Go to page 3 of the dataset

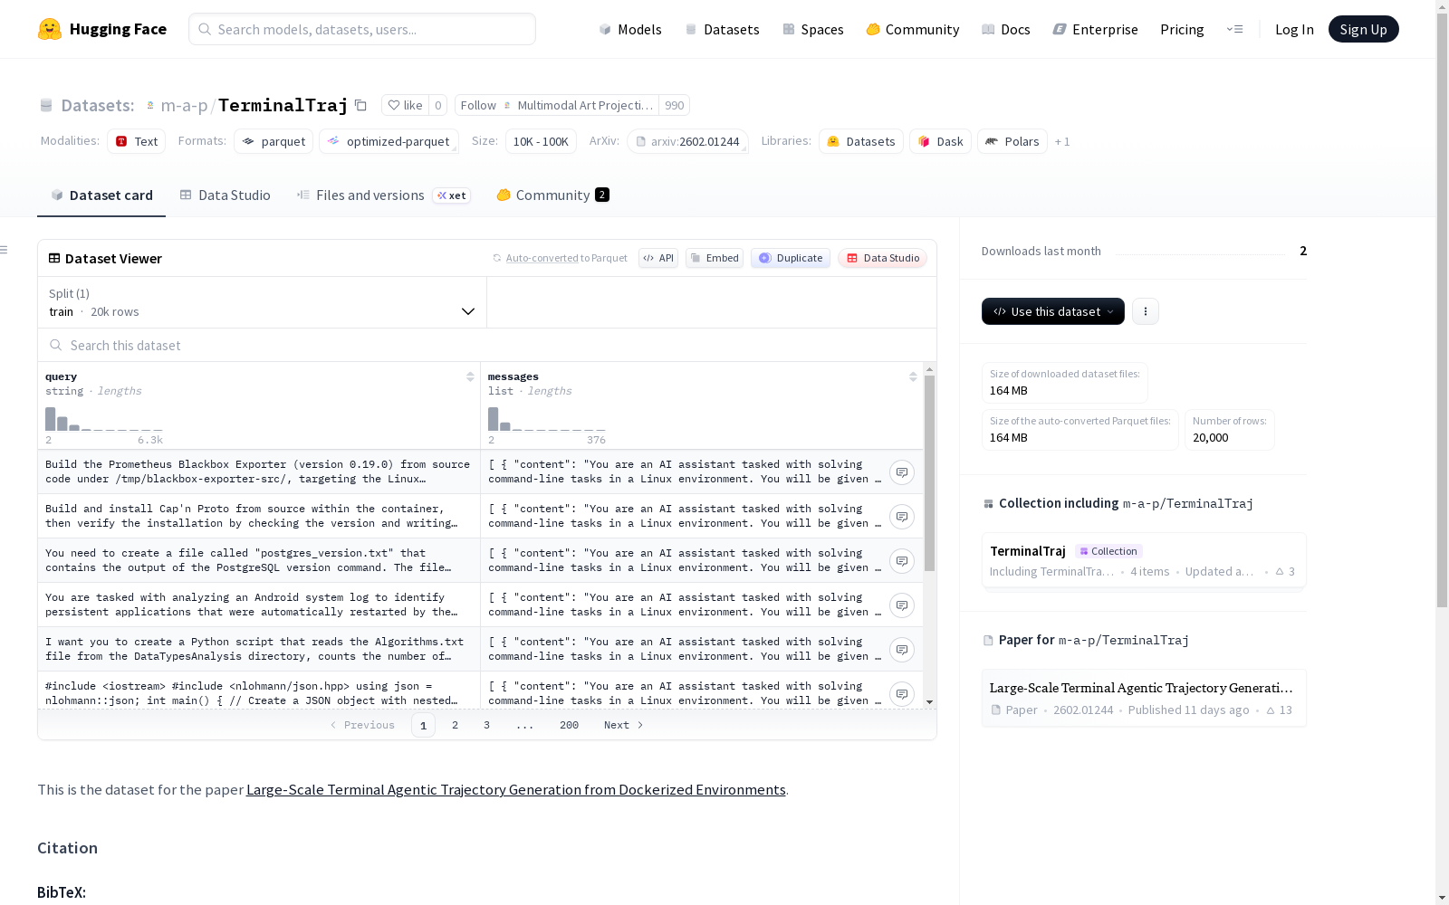(x=486, y=725)
